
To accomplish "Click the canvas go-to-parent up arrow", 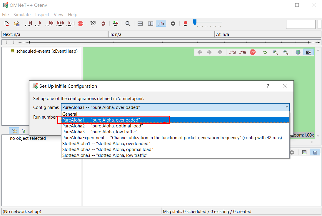I will [x=220, y=52].
